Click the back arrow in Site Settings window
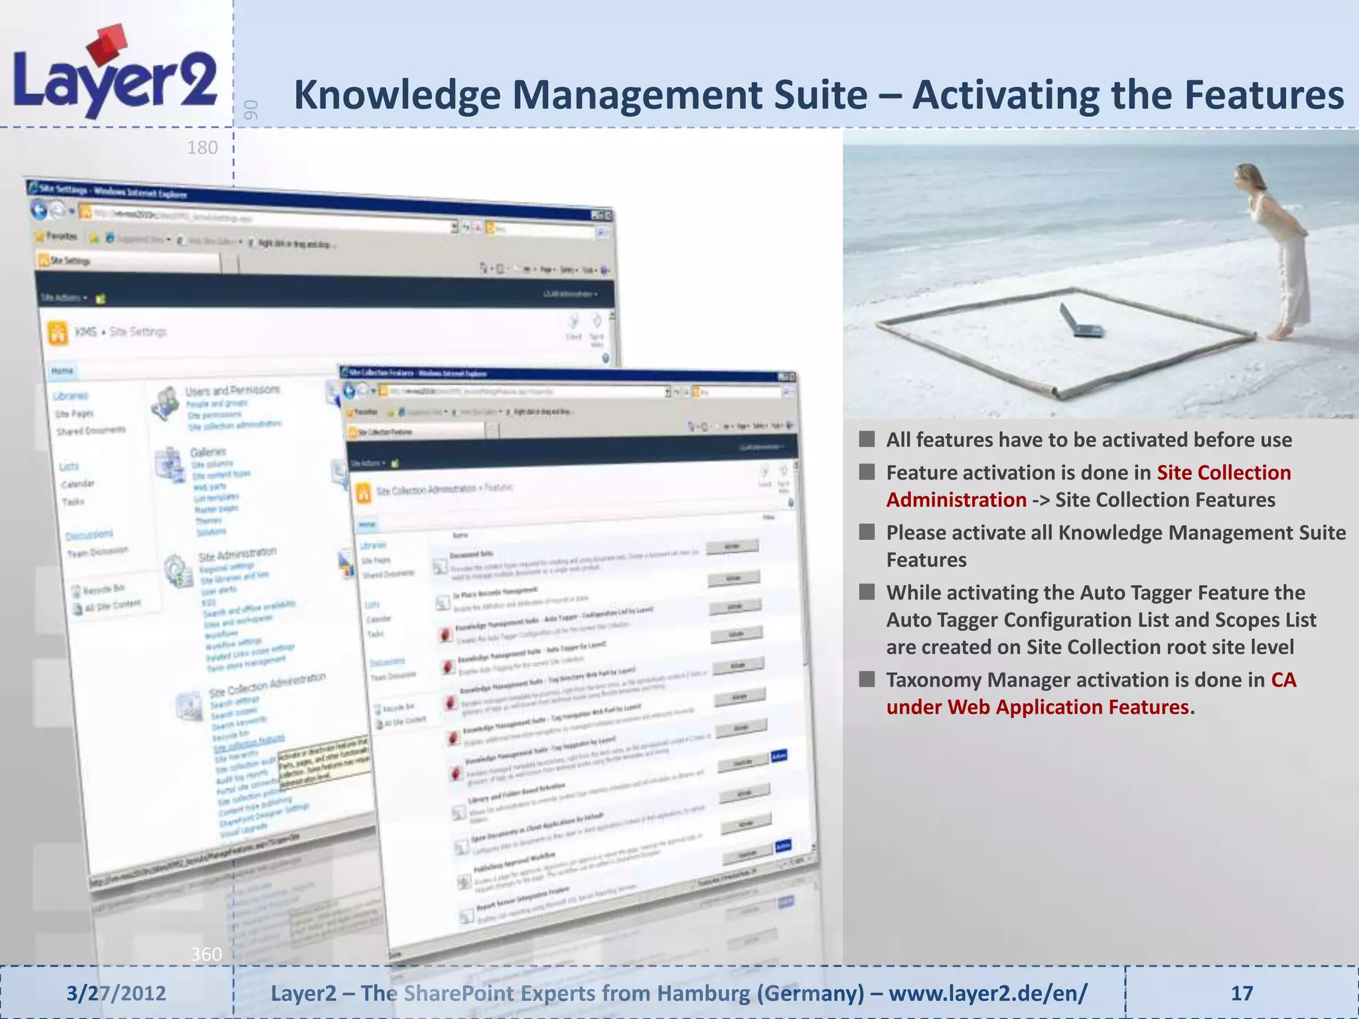 [x=39, y=210]
